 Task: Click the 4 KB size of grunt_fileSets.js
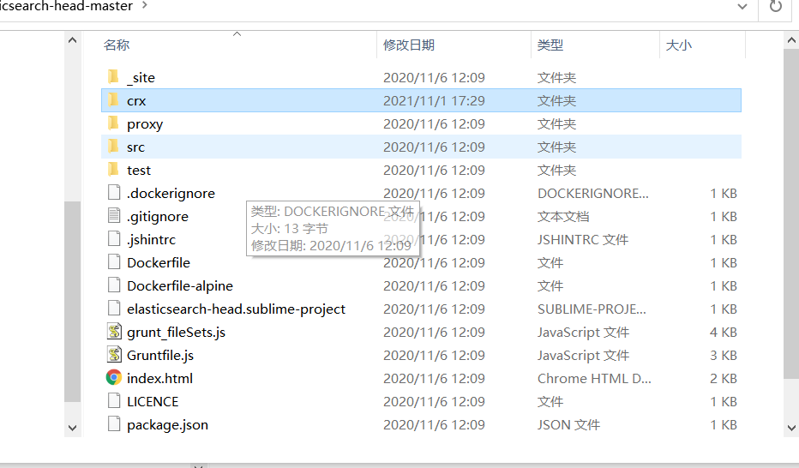724,332
